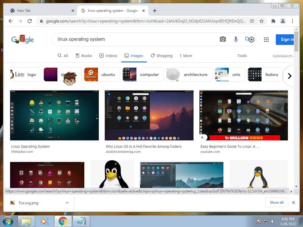This screenshot has height=227, width=303.
Task: Expand Tux.svg.png download options arrow
Action: 67,203
